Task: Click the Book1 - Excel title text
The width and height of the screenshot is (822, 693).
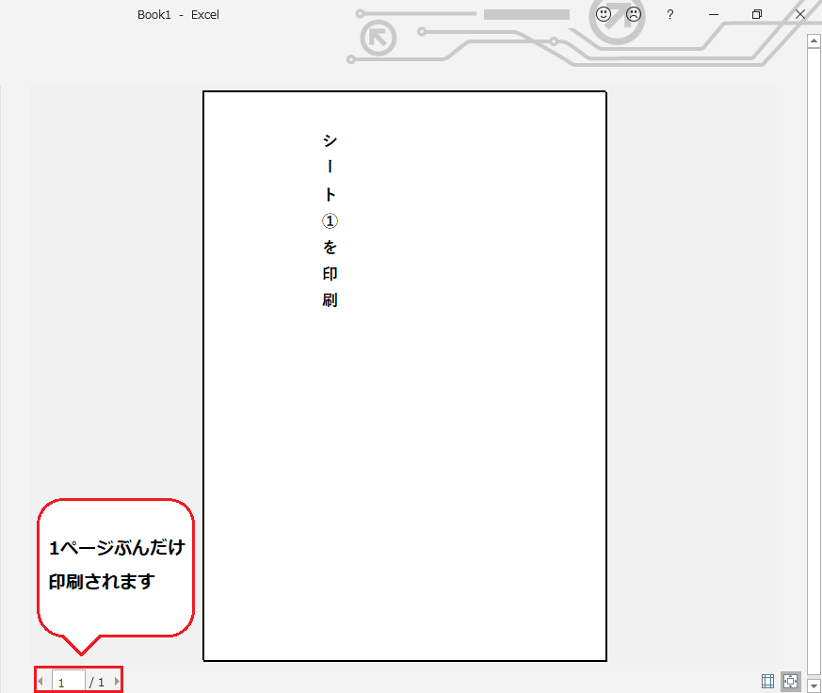Action: [x=178, y=15]
